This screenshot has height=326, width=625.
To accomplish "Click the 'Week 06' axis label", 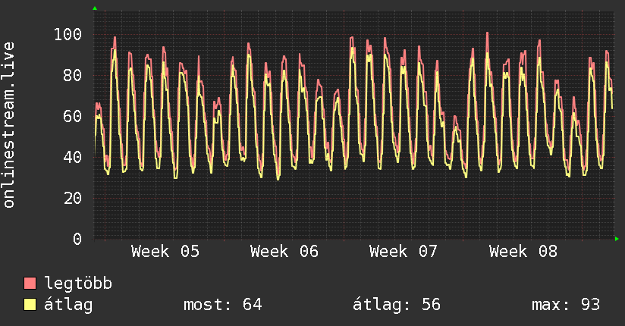I will coord(284,252).
